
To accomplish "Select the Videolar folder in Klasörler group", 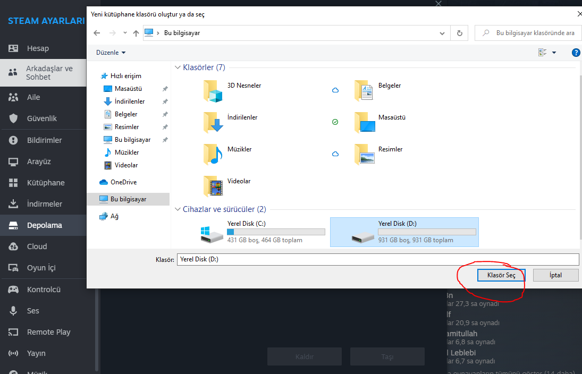I will click(227, 186).
